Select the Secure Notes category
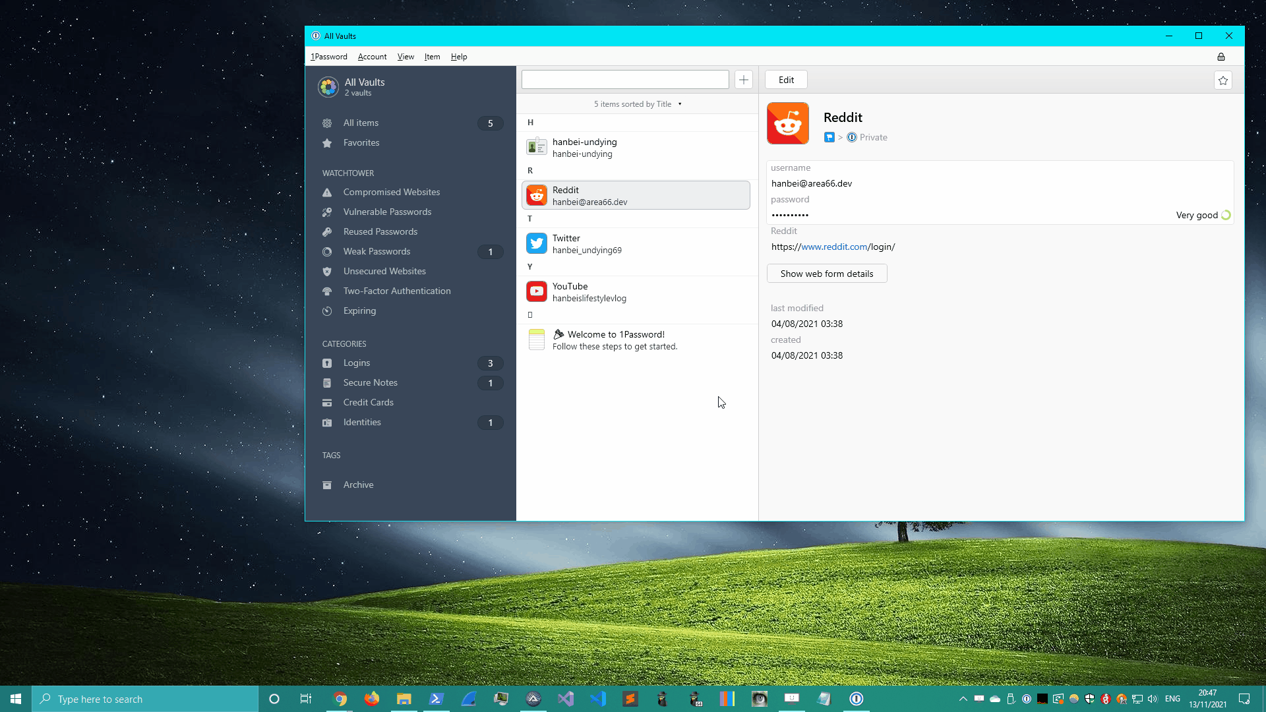 [x=411, y=383]
